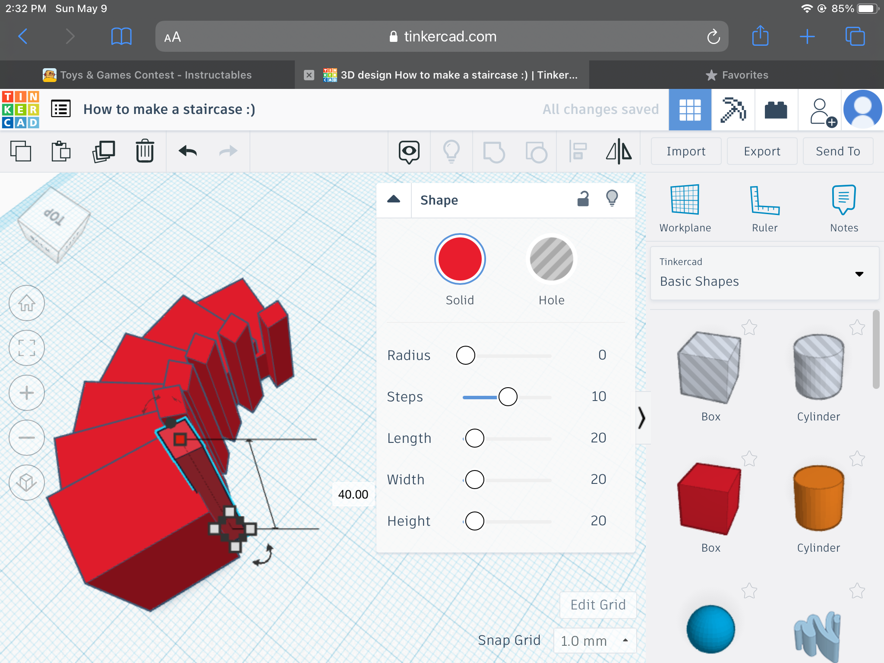Image resolution: width=884 pixels, height=663 pixels.
Task: Set the shape to Hole
Action: pyautogui.click(x=552, y=259)
